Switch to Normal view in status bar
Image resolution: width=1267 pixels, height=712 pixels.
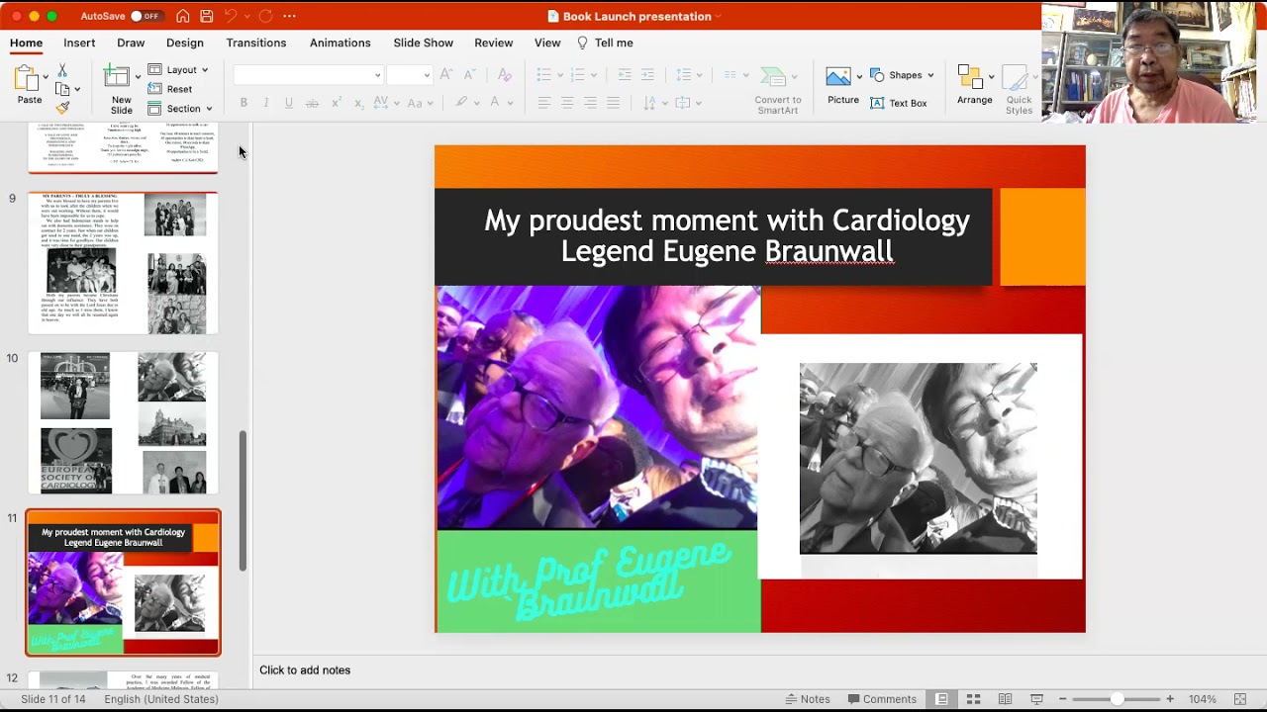[942, 699]
